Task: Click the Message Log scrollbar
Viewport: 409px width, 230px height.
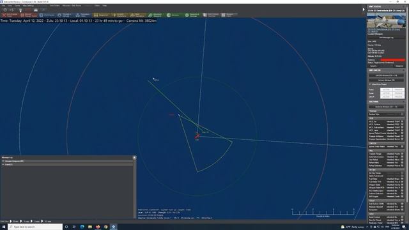Action: [135, 189]
